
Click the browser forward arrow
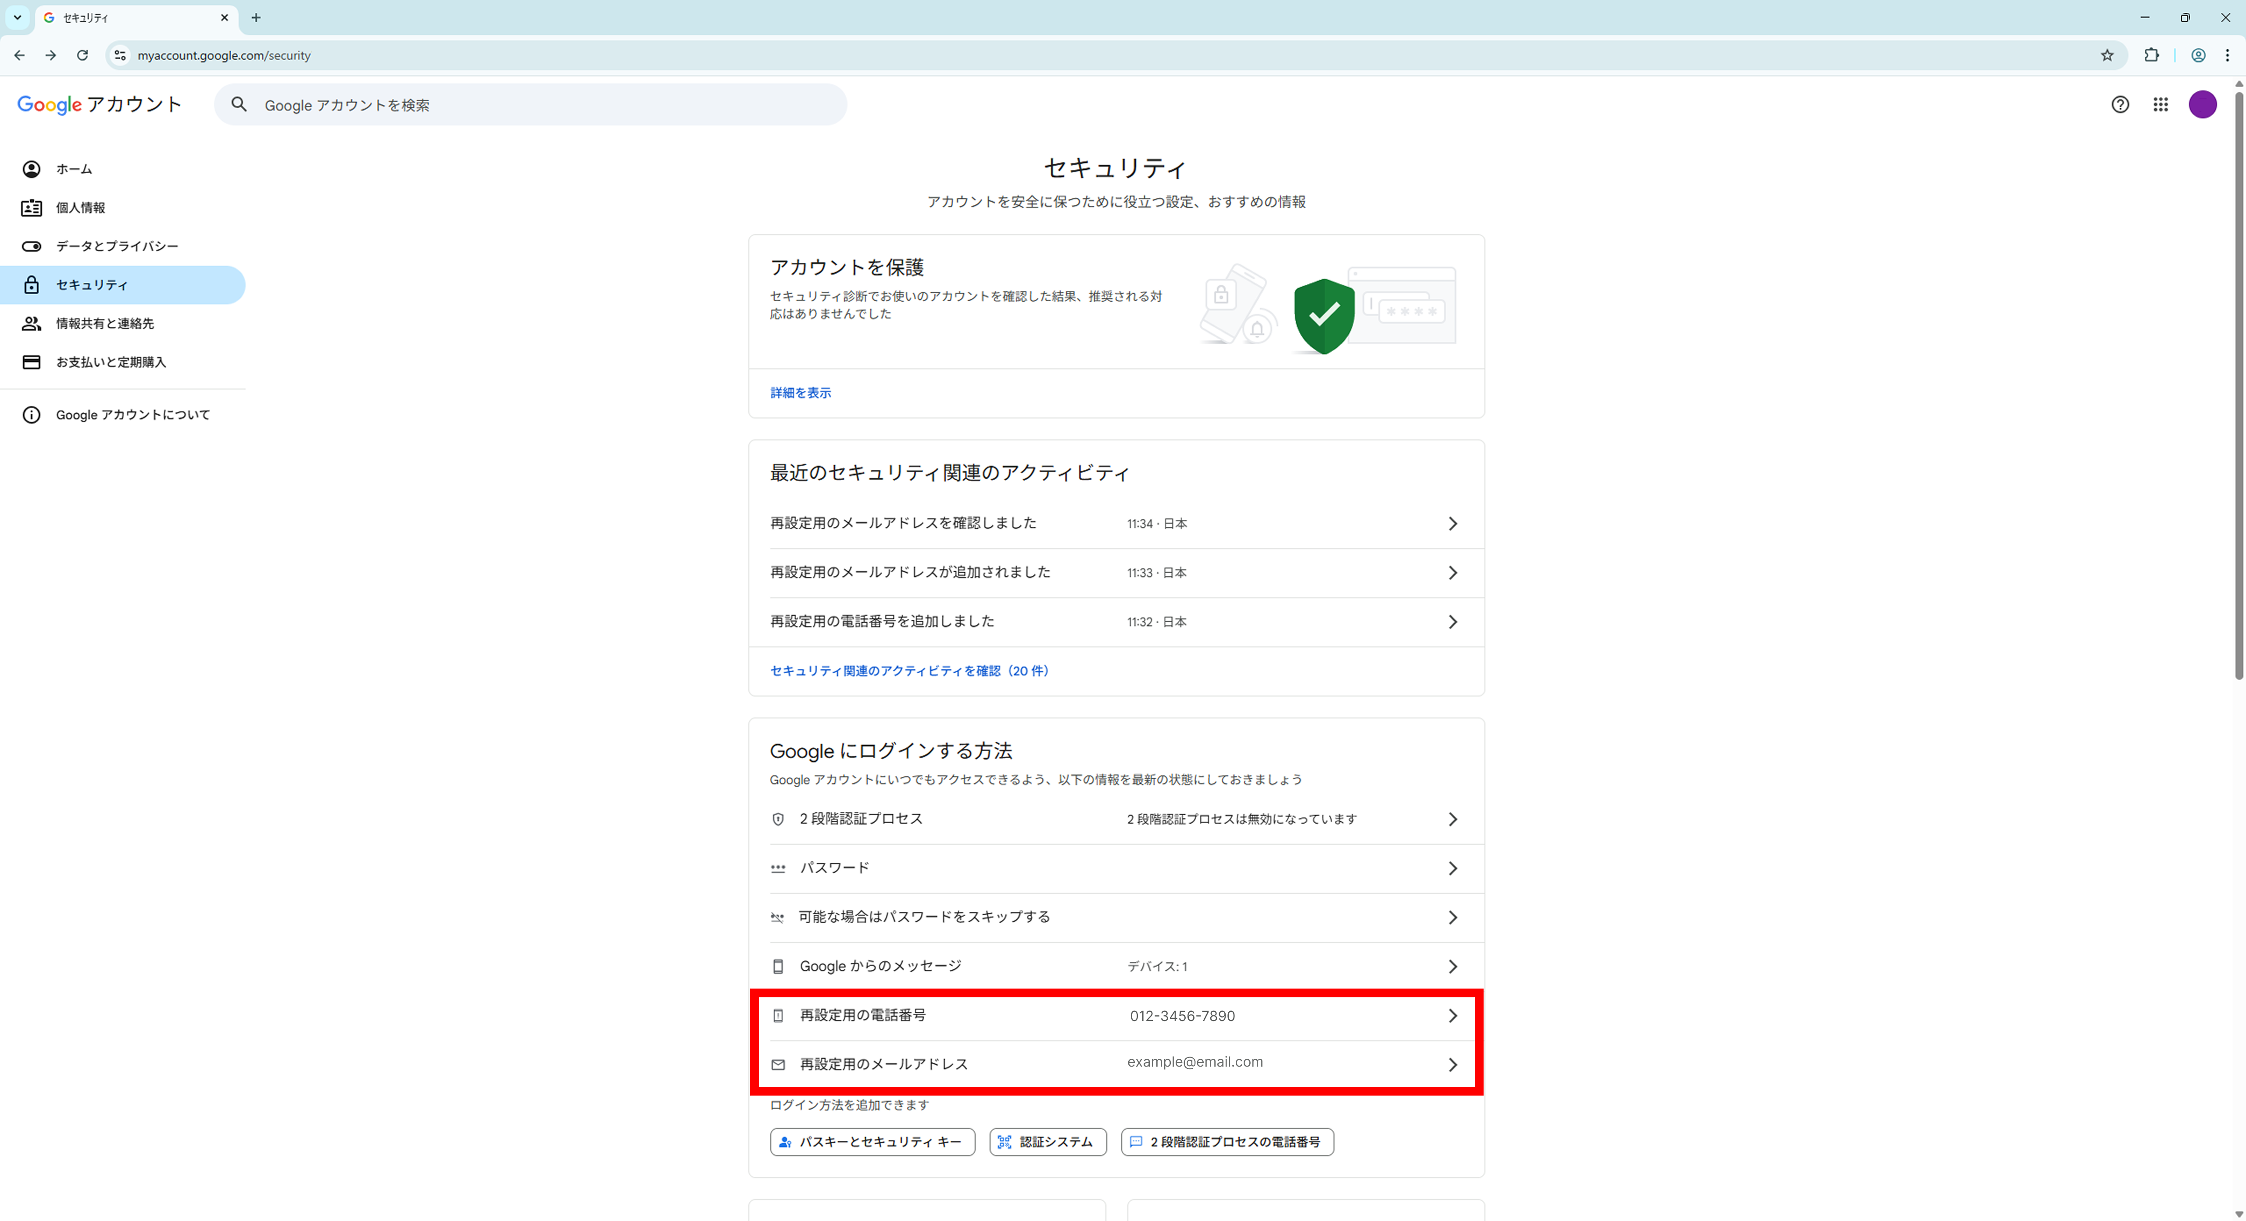50,55
